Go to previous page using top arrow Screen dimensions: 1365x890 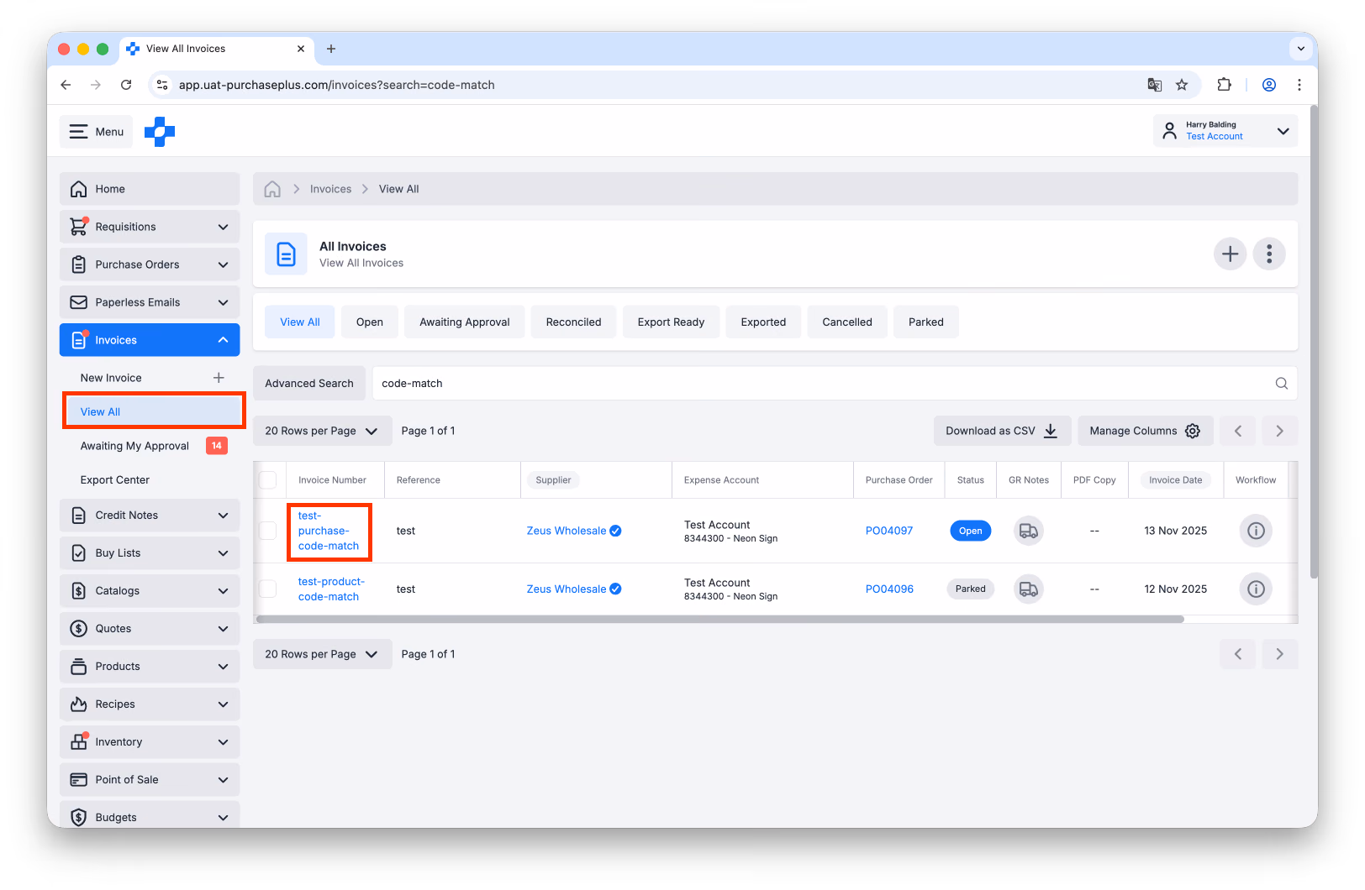click(x=1237, y=431)
